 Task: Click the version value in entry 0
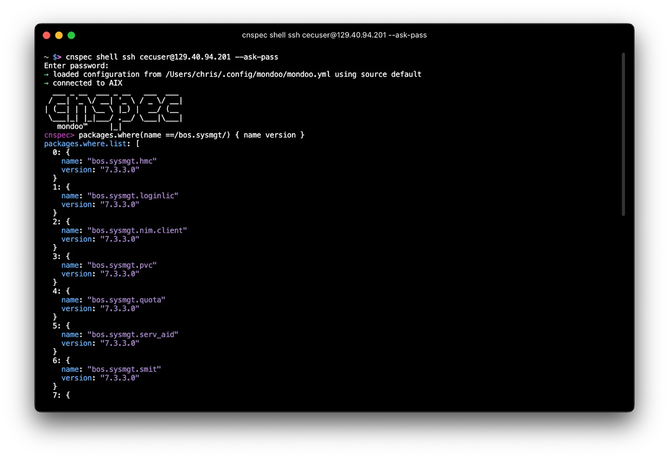click(x=120, y=170)
